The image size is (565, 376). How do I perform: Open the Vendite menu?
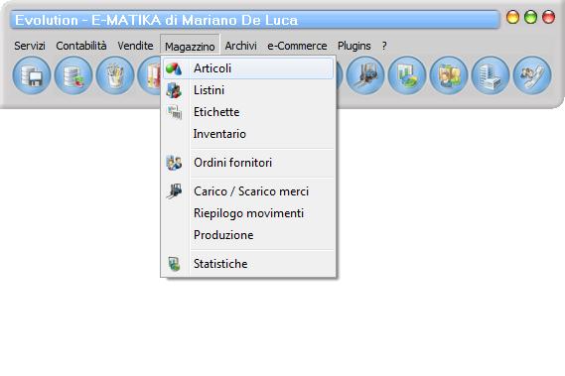tap(135, 46)
